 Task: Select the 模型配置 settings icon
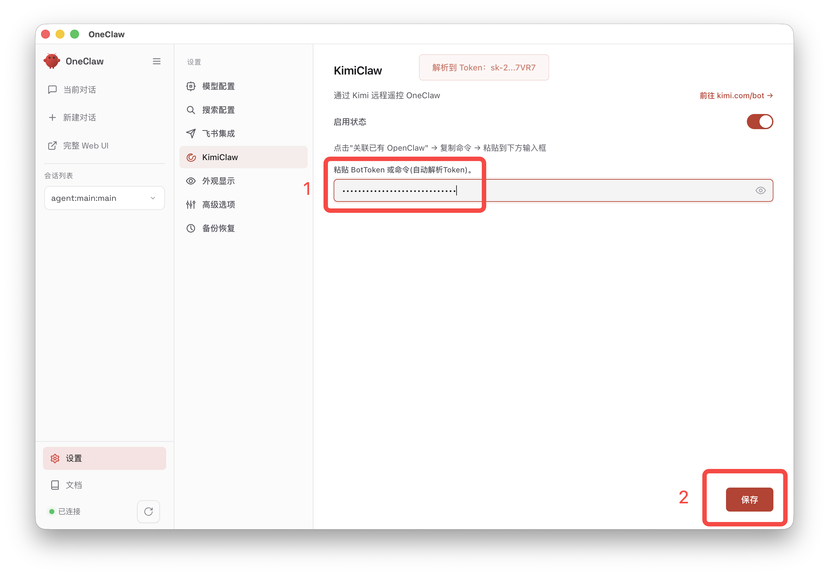(191, 86)
